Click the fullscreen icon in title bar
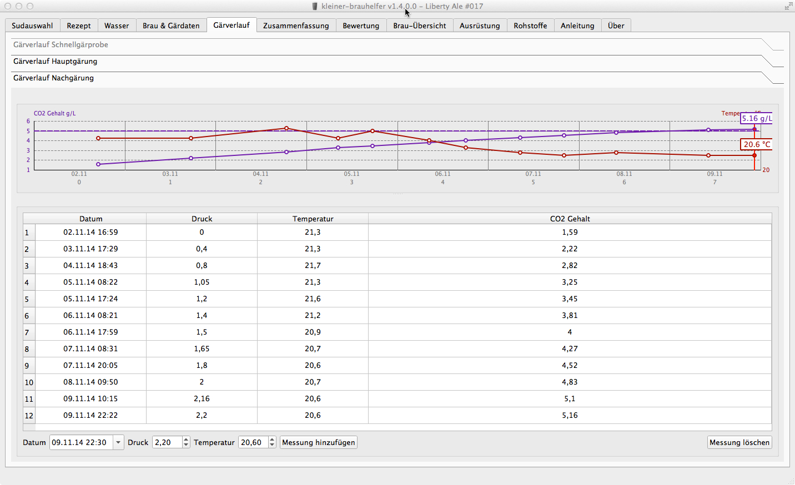This screenshot has width=795, height=485. pyautogui.click(x=788, y=6)
